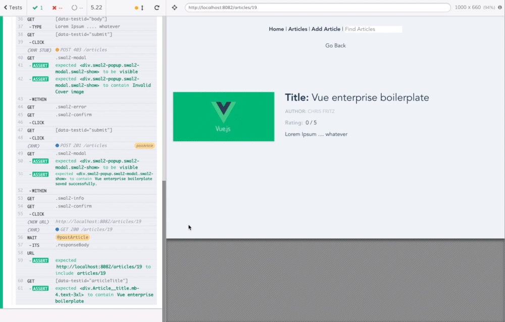Image resolution: width=505 pixels, height=322 pixels.
Task: Select the XHR GET 200 /articles/19 row
Action: (x=86, y=229)
